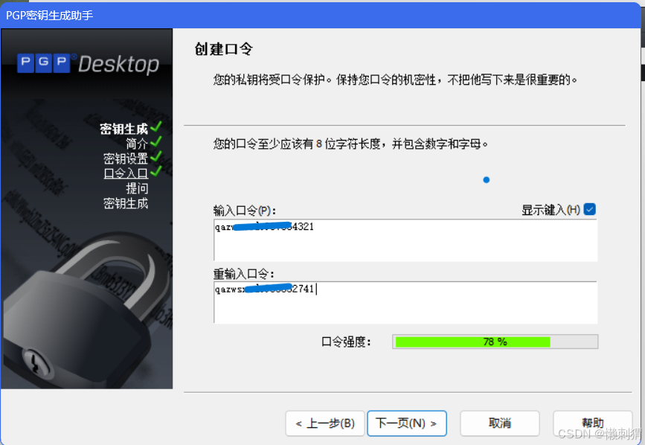The width and height of the screenshot is (645, 445).
Task: Click the 口令强度 78 % strength bar
Action: point(495,342)
